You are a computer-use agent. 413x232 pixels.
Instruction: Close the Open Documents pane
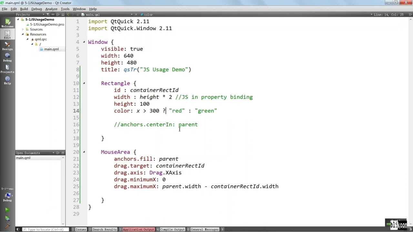pyautogui.click(x=63, y=153)
